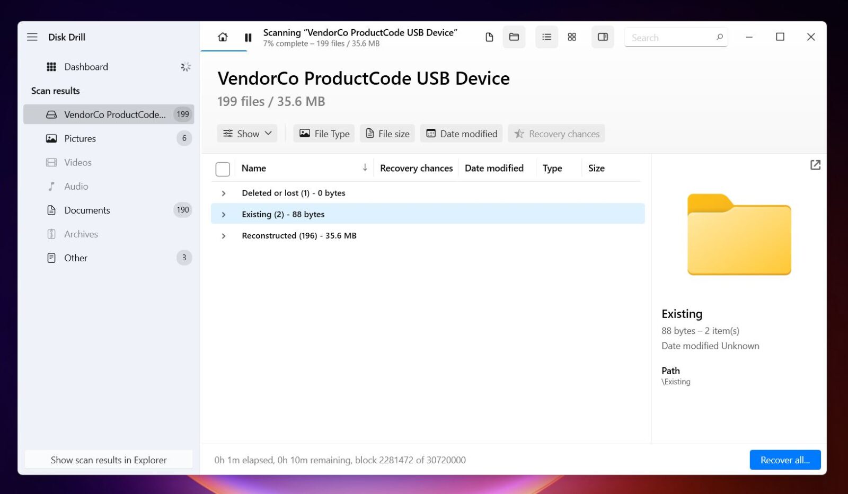This screenshot has width=848, height=494.
Task: Open Pictures category in sidebar
Action: click(80, 138)
